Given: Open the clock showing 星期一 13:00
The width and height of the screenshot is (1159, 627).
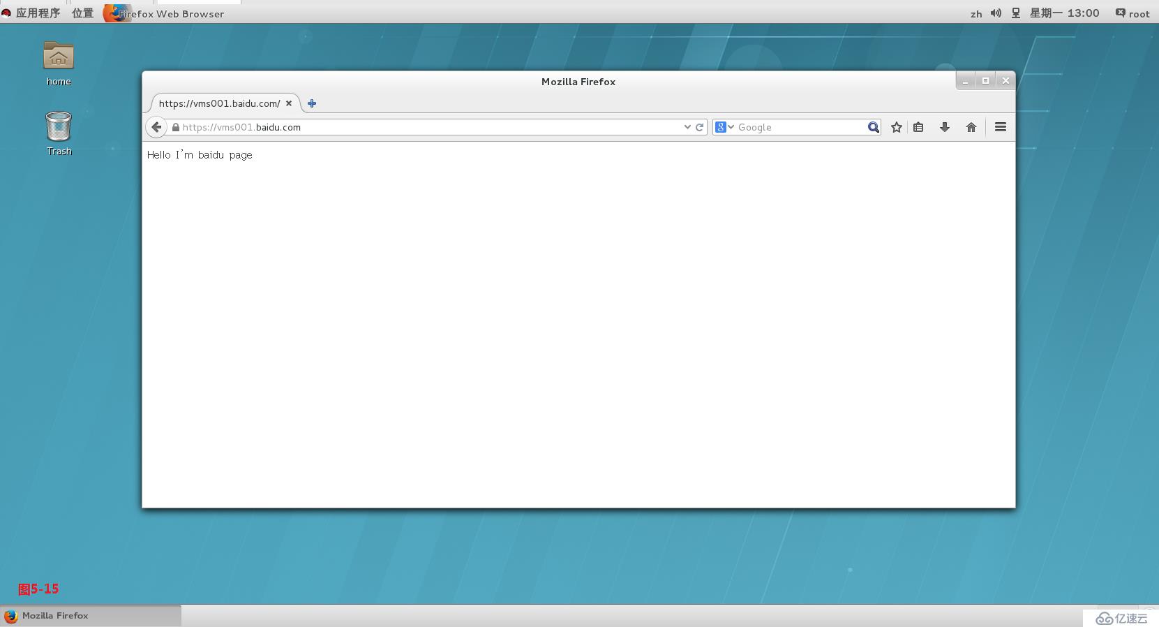Looking at the screenshot, I should click(x=1064, y=13).
